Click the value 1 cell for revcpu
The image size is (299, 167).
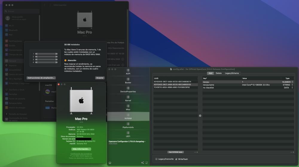coord(261,82)
